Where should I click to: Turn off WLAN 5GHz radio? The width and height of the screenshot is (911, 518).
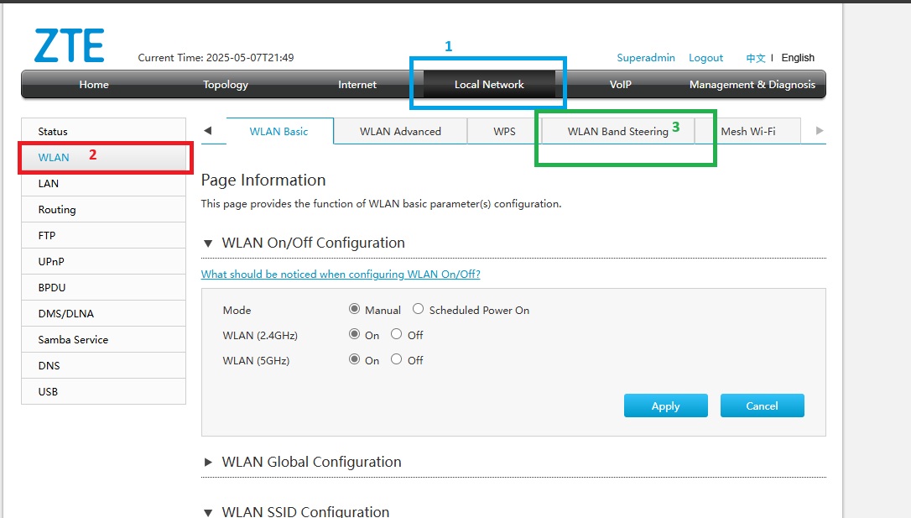(x=396, y=360)
